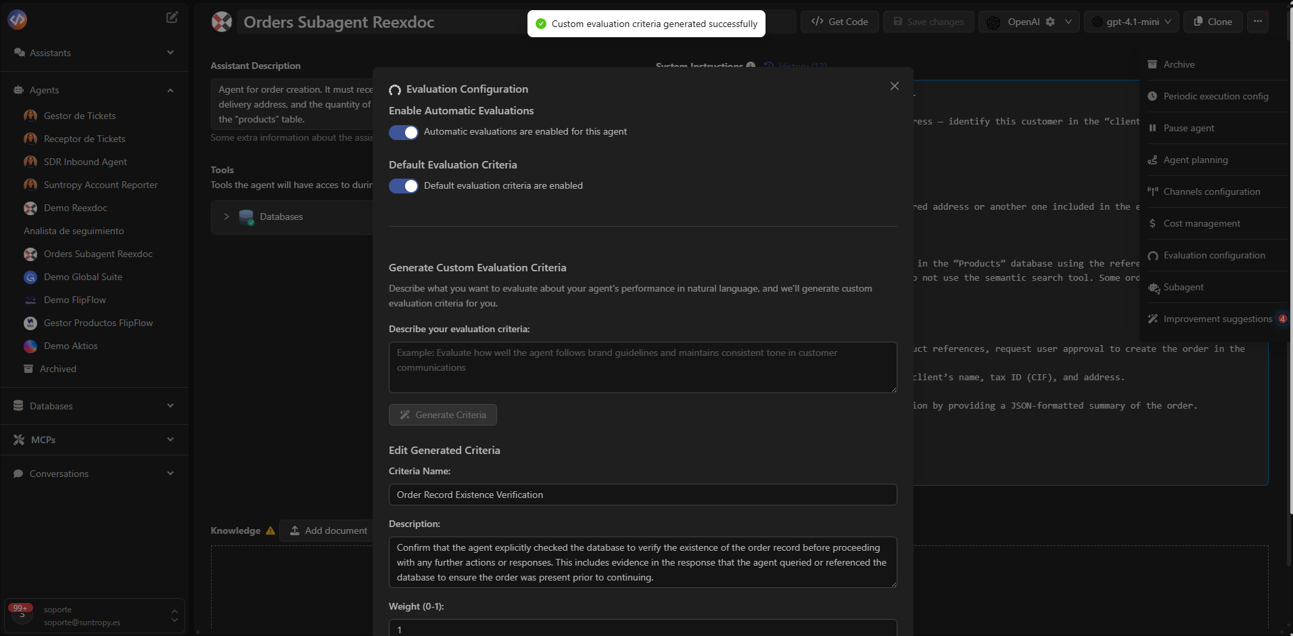The height and width of the screenshot is (636, 1293).
Task: Open the OpenAI provider settings gear
Action: point(1052,21)
